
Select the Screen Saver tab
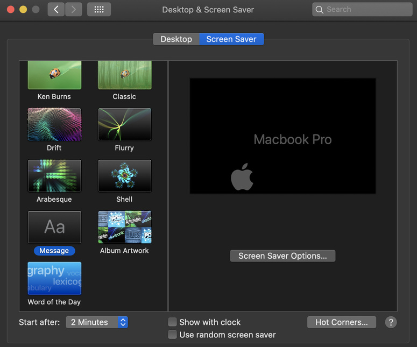[231, 39]
